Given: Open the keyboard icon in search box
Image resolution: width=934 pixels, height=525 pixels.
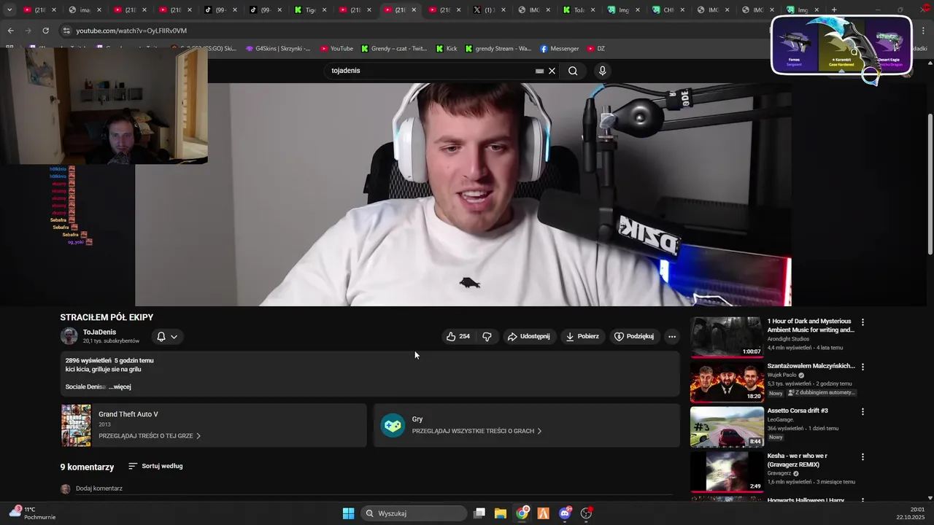Looking at the screenshot, I should pyautogui.click(x=539, y=71).
